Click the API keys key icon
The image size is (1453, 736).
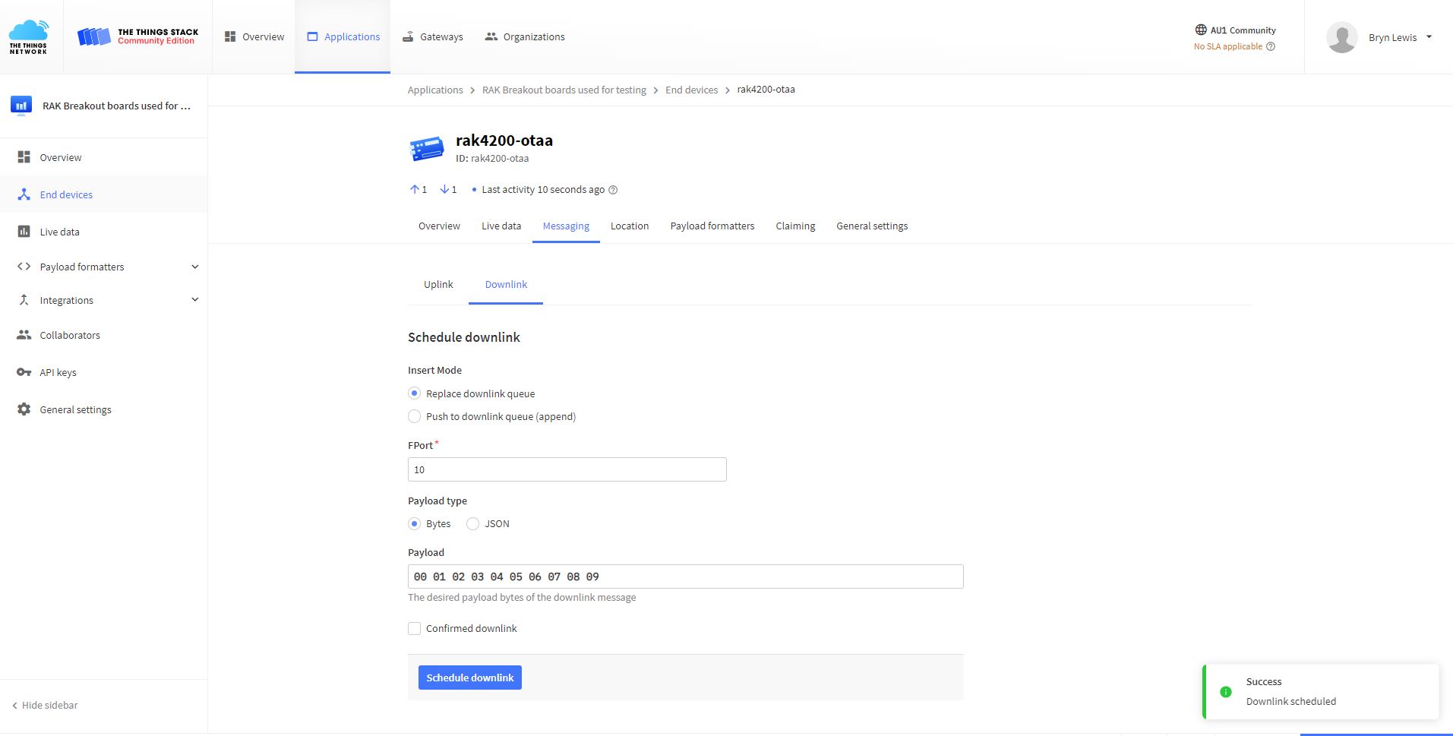click(24, 372)
